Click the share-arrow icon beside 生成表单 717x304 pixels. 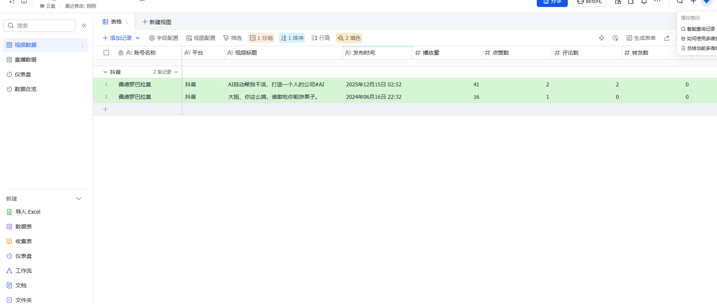pyautogui.click(x=667, y=38)
